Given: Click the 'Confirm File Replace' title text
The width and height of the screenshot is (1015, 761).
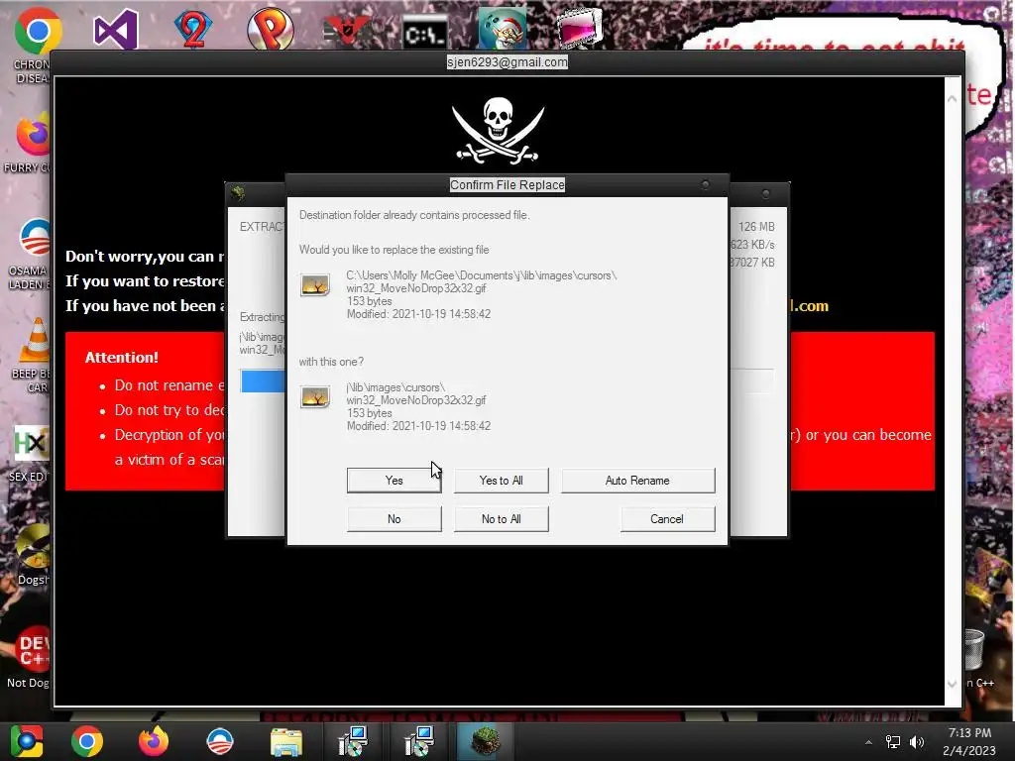Looking at the screenshot, I should coord(507,185).
